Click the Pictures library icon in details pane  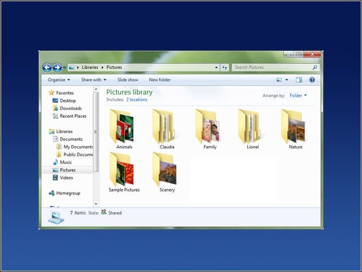tap(56, 218)
